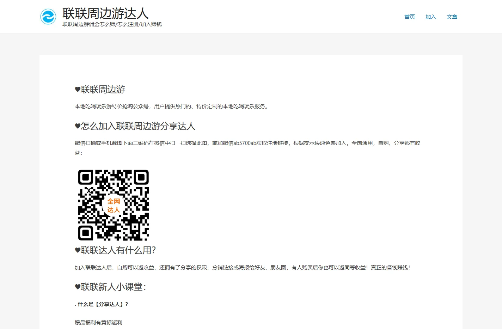Click the site tagline 联联周边游佣金怎么赚/怎么注册/加入赚钱
Image resolution: width=502 pixels, height=329 pixels.
tap(112, 24)
